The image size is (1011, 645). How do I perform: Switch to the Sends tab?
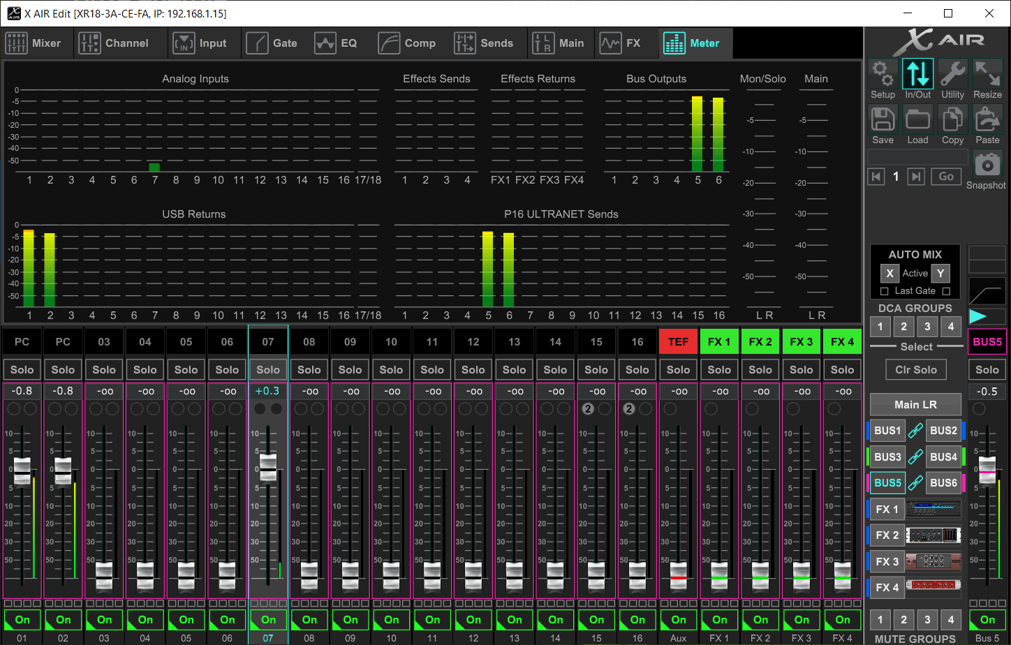(x=484, y=43)
